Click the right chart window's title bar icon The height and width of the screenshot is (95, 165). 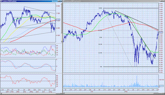64,1
